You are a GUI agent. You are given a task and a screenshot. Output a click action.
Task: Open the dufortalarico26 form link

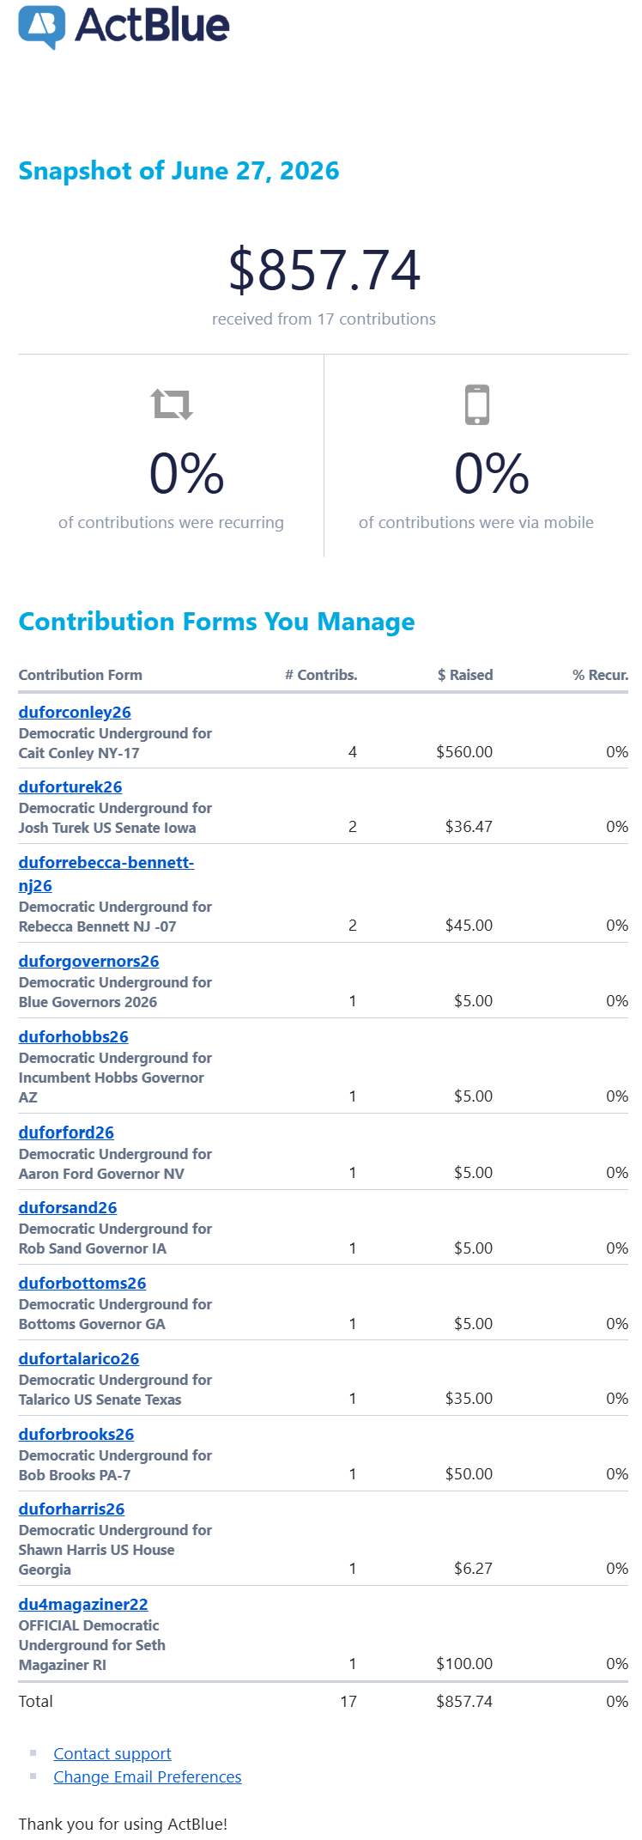pyautogui.click(x=79, y=1358)
